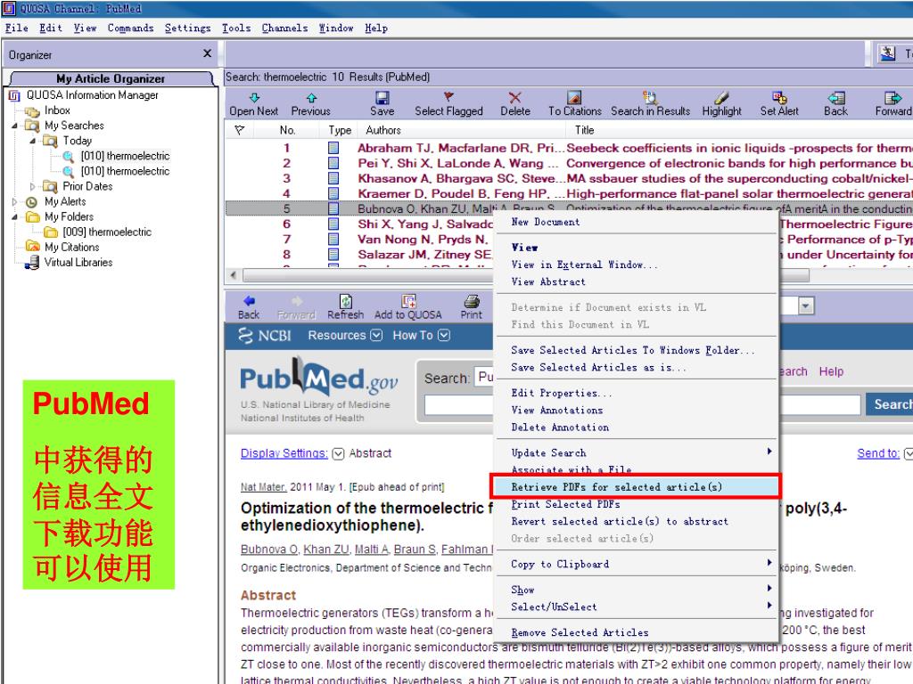Screen dimensions: 913x684
Task: Open the browser toolbar combo box arrow
Action: tap(806, 306)
